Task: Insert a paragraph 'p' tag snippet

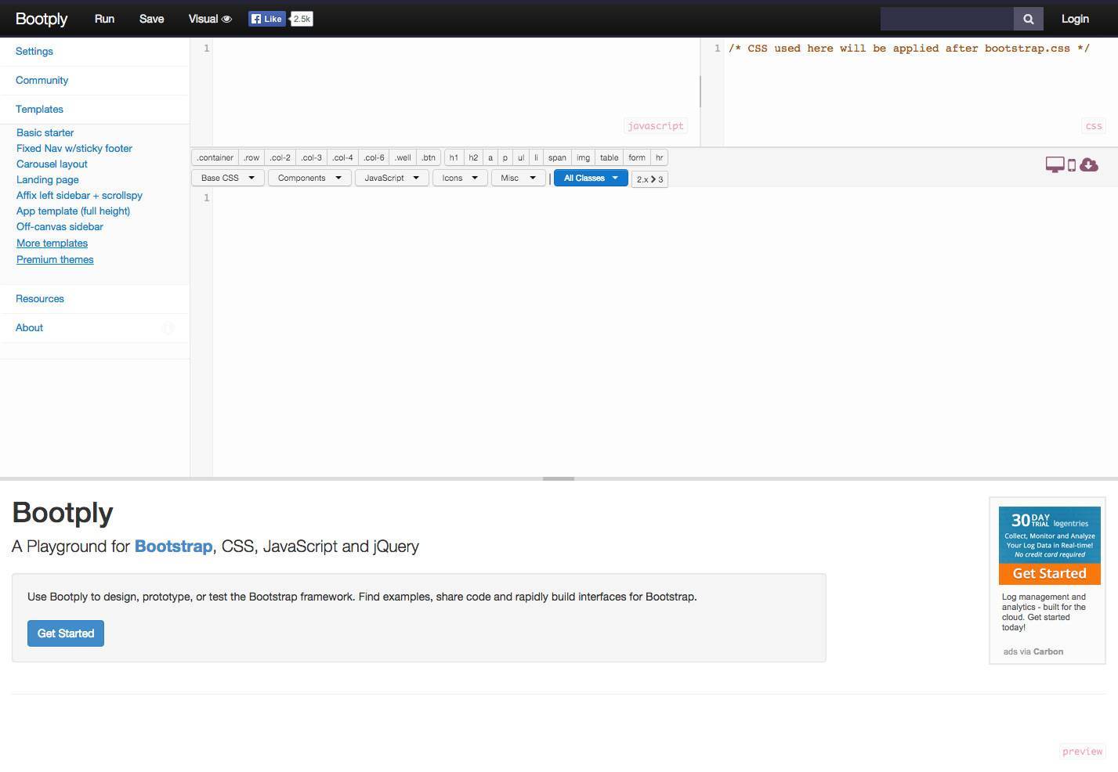Action: point(505,158)
